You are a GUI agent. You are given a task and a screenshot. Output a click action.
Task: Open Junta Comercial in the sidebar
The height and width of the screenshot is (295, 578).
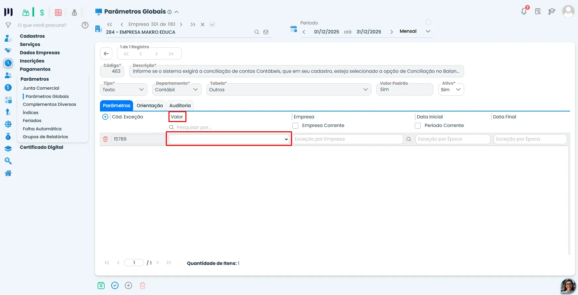pyautogui.click(x=41, y=88)
